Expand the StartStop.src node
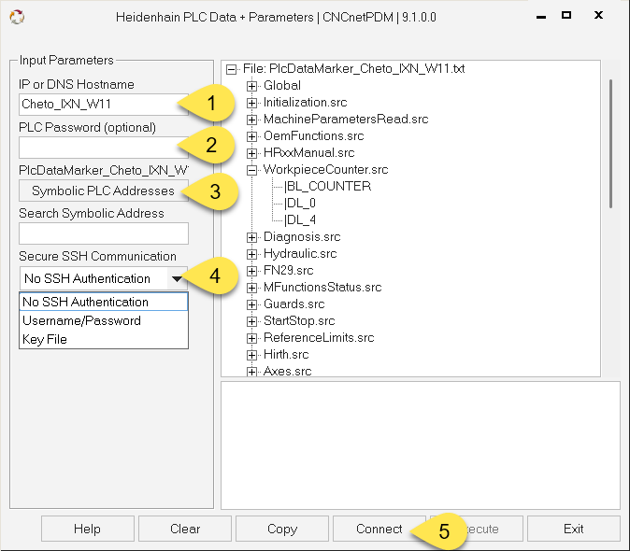 (x=252, y=321)
